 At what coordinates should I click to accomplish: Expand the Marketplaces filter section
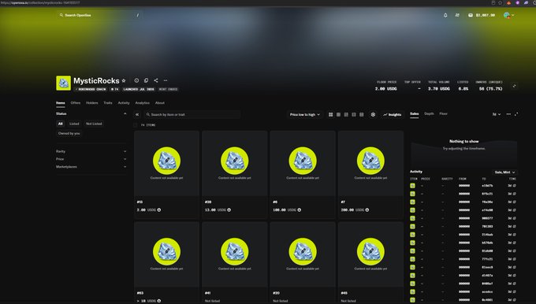coord(91,167)
